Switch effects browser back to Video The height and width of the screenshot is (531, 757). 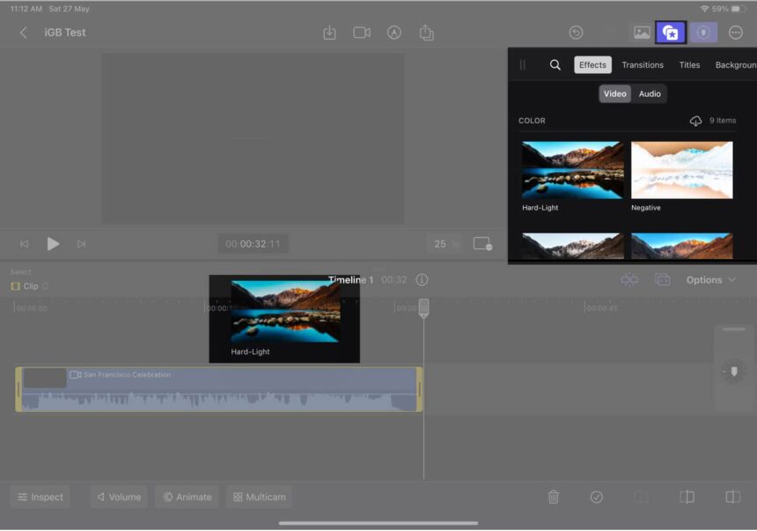(614, 93)
